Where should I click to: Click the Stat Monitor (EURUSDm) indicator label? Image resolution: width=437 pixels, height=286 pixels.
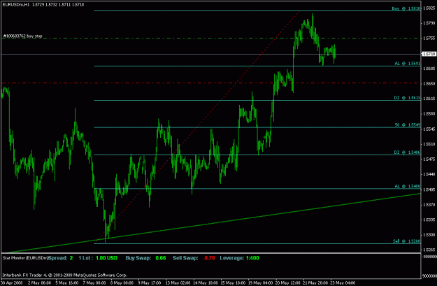(25, 258)
